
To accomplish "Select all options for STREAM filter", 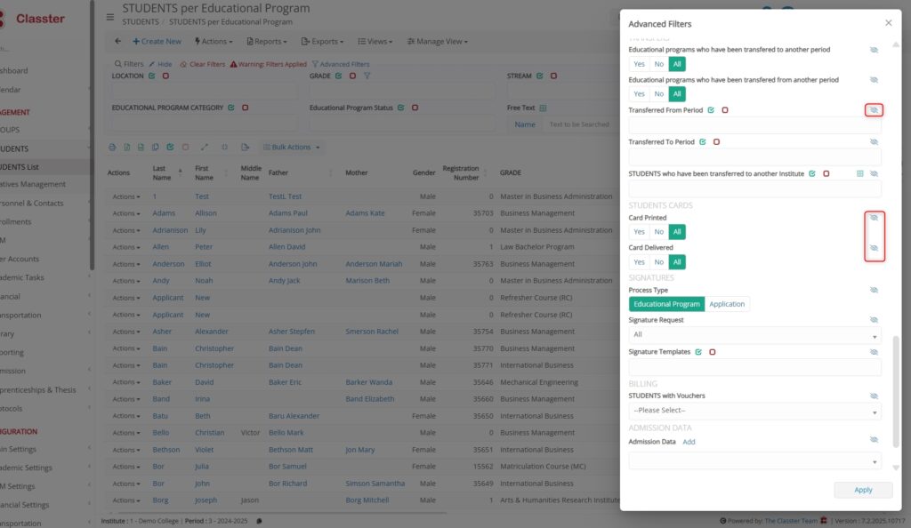I will tap(540, 76).
